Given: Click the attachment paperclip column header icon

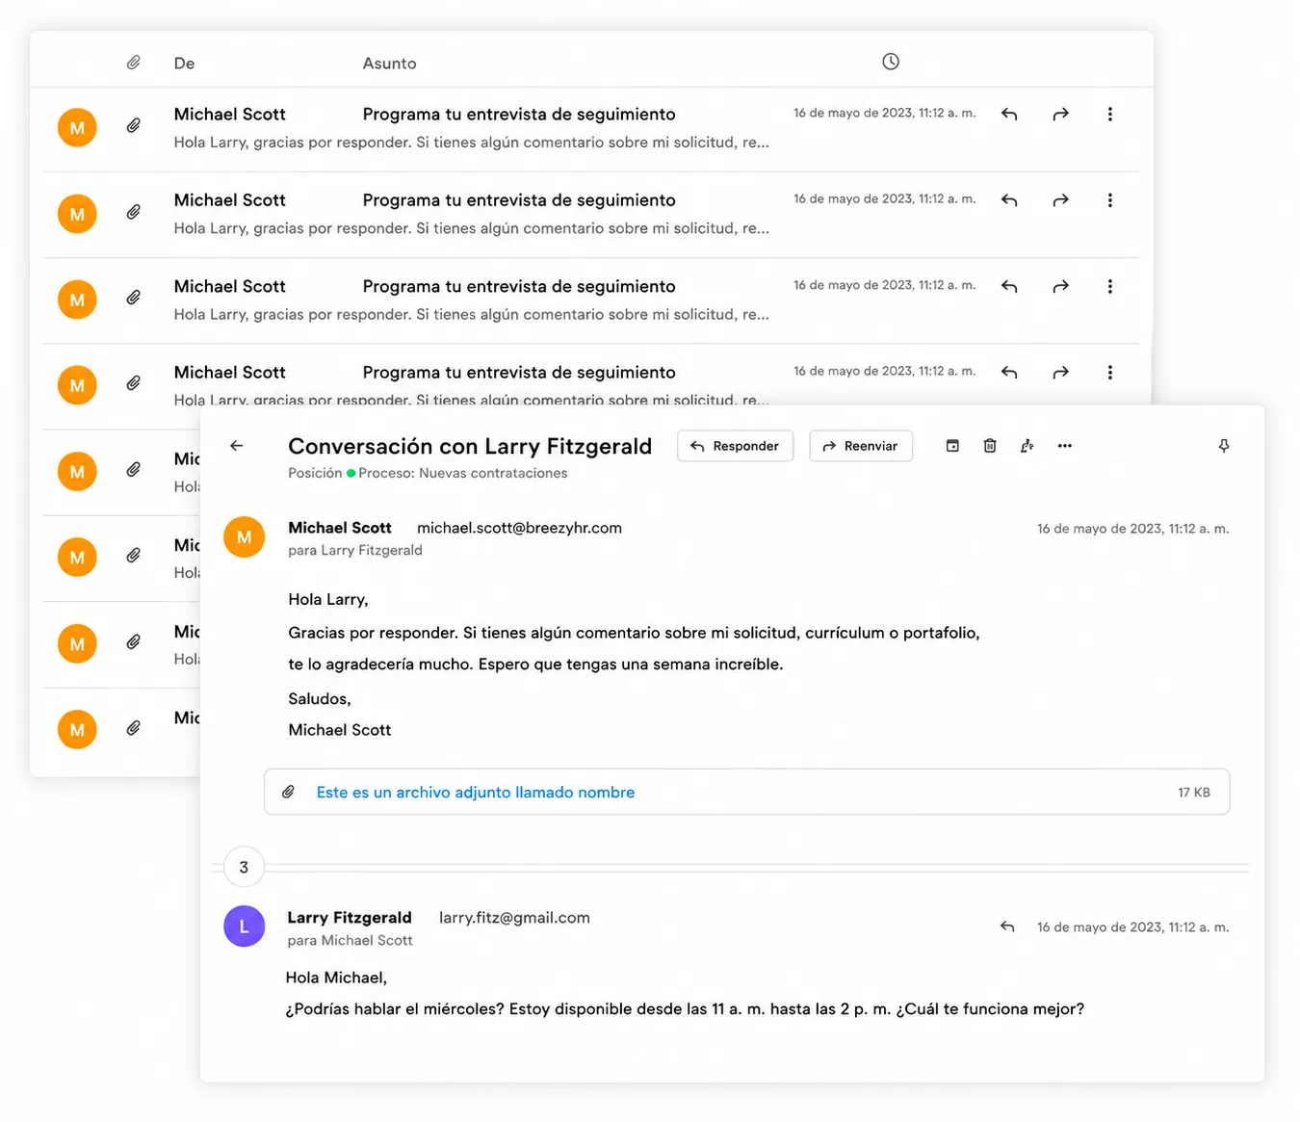Looking at the screenshot, I should [134, 63].
